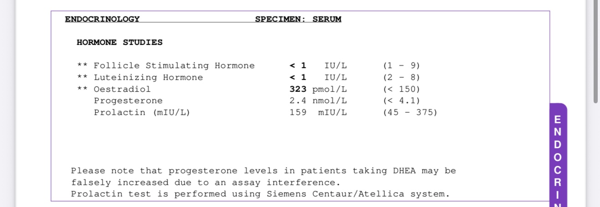This screenshot has width=600, height=207.
Task: Click the Prolactin reference range (45 - 375)
Action: pos(410,112)
